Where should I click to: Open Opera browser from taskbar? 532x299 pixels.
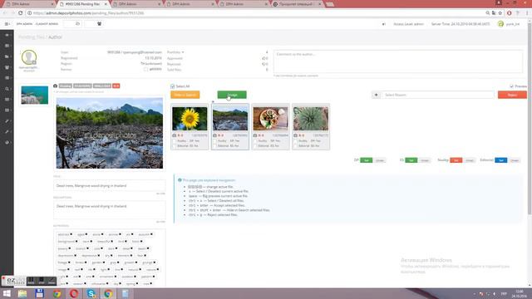pyautogui.click(x=74, y=293)
